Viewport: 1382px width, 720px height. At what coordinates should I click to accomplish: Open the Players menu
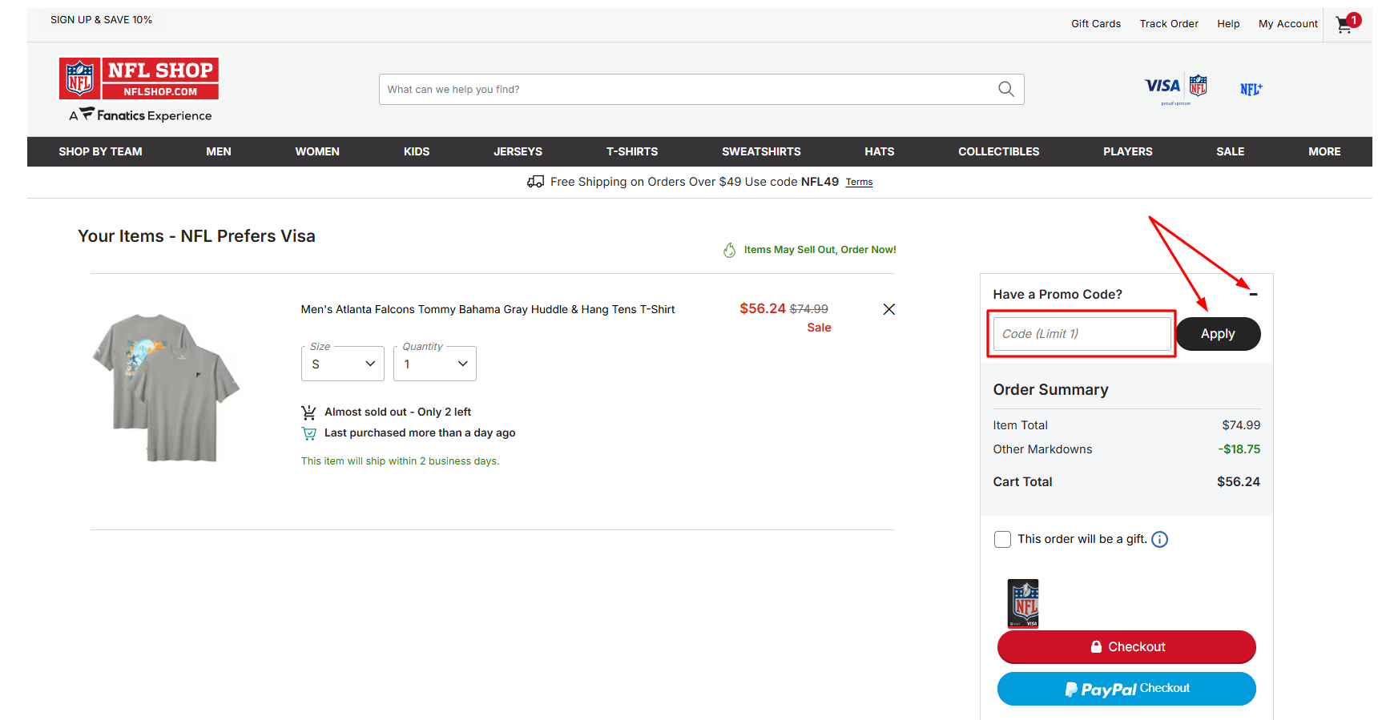pos(1128,151)
